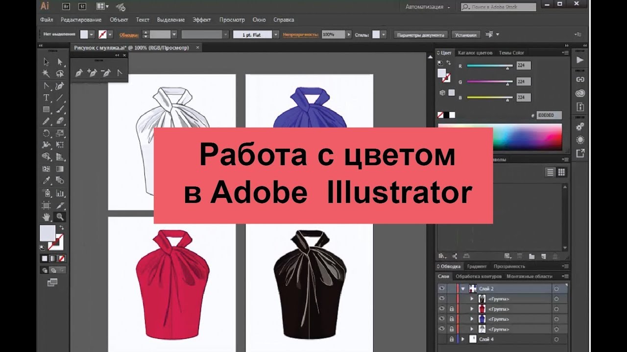Open the Объект menu

[119, 20]
